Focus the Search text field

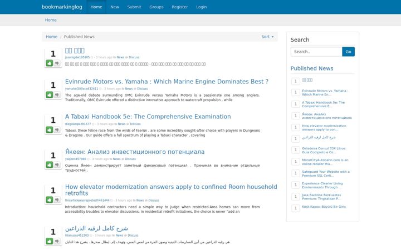tap(316, 52)
